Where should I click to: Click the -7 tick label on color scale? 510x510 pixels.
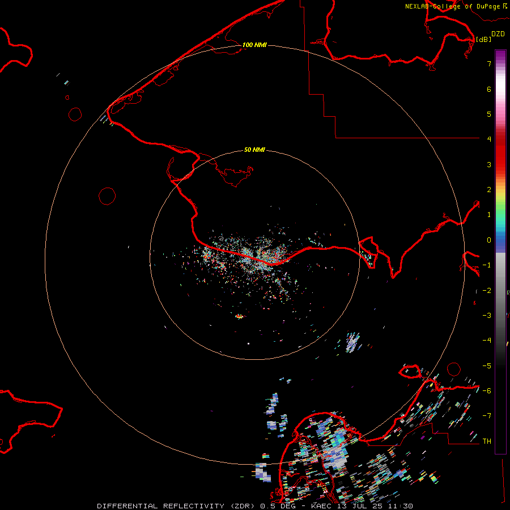click(x=487, y=416)
